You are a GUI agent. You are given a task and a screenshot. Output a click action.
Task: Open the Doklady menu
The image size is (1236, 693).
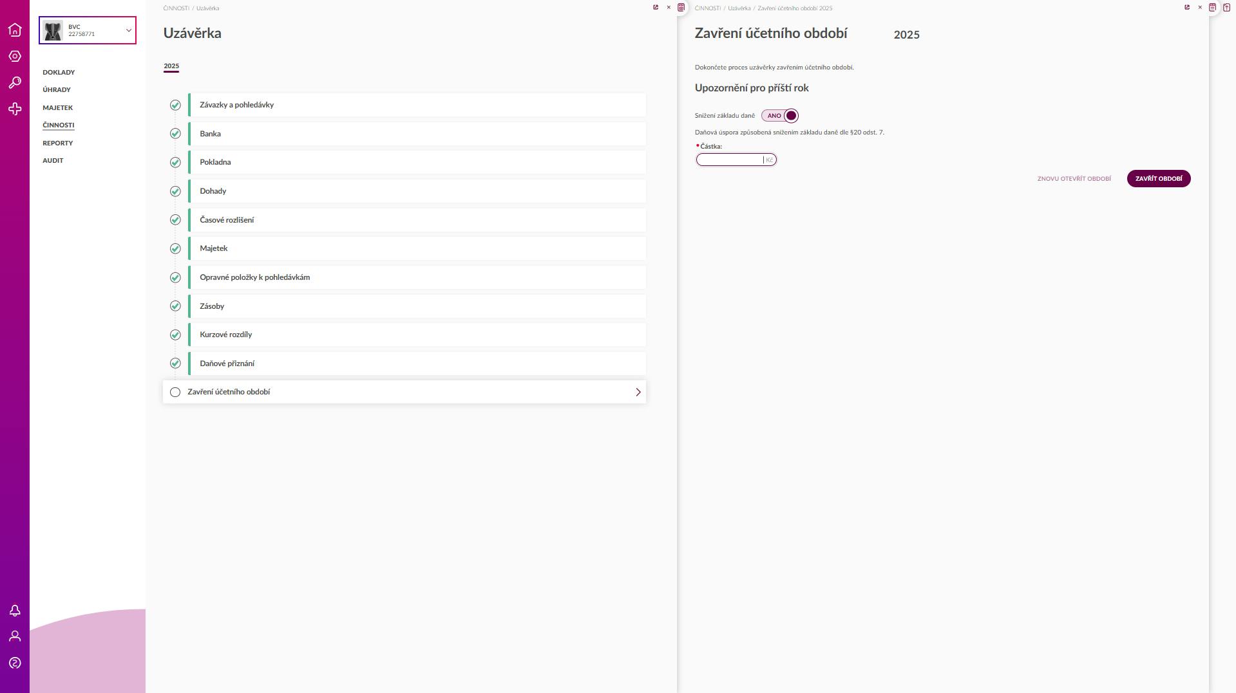click(x=59, y=72)
